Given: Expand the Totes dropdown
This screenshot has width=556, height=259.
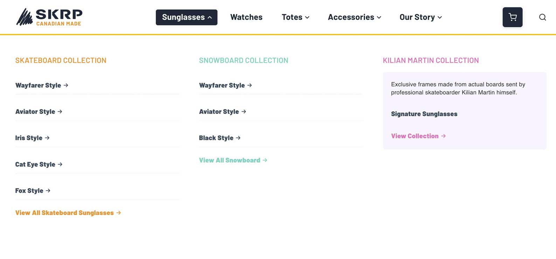Looking at the screenshot, I should 296,17.
